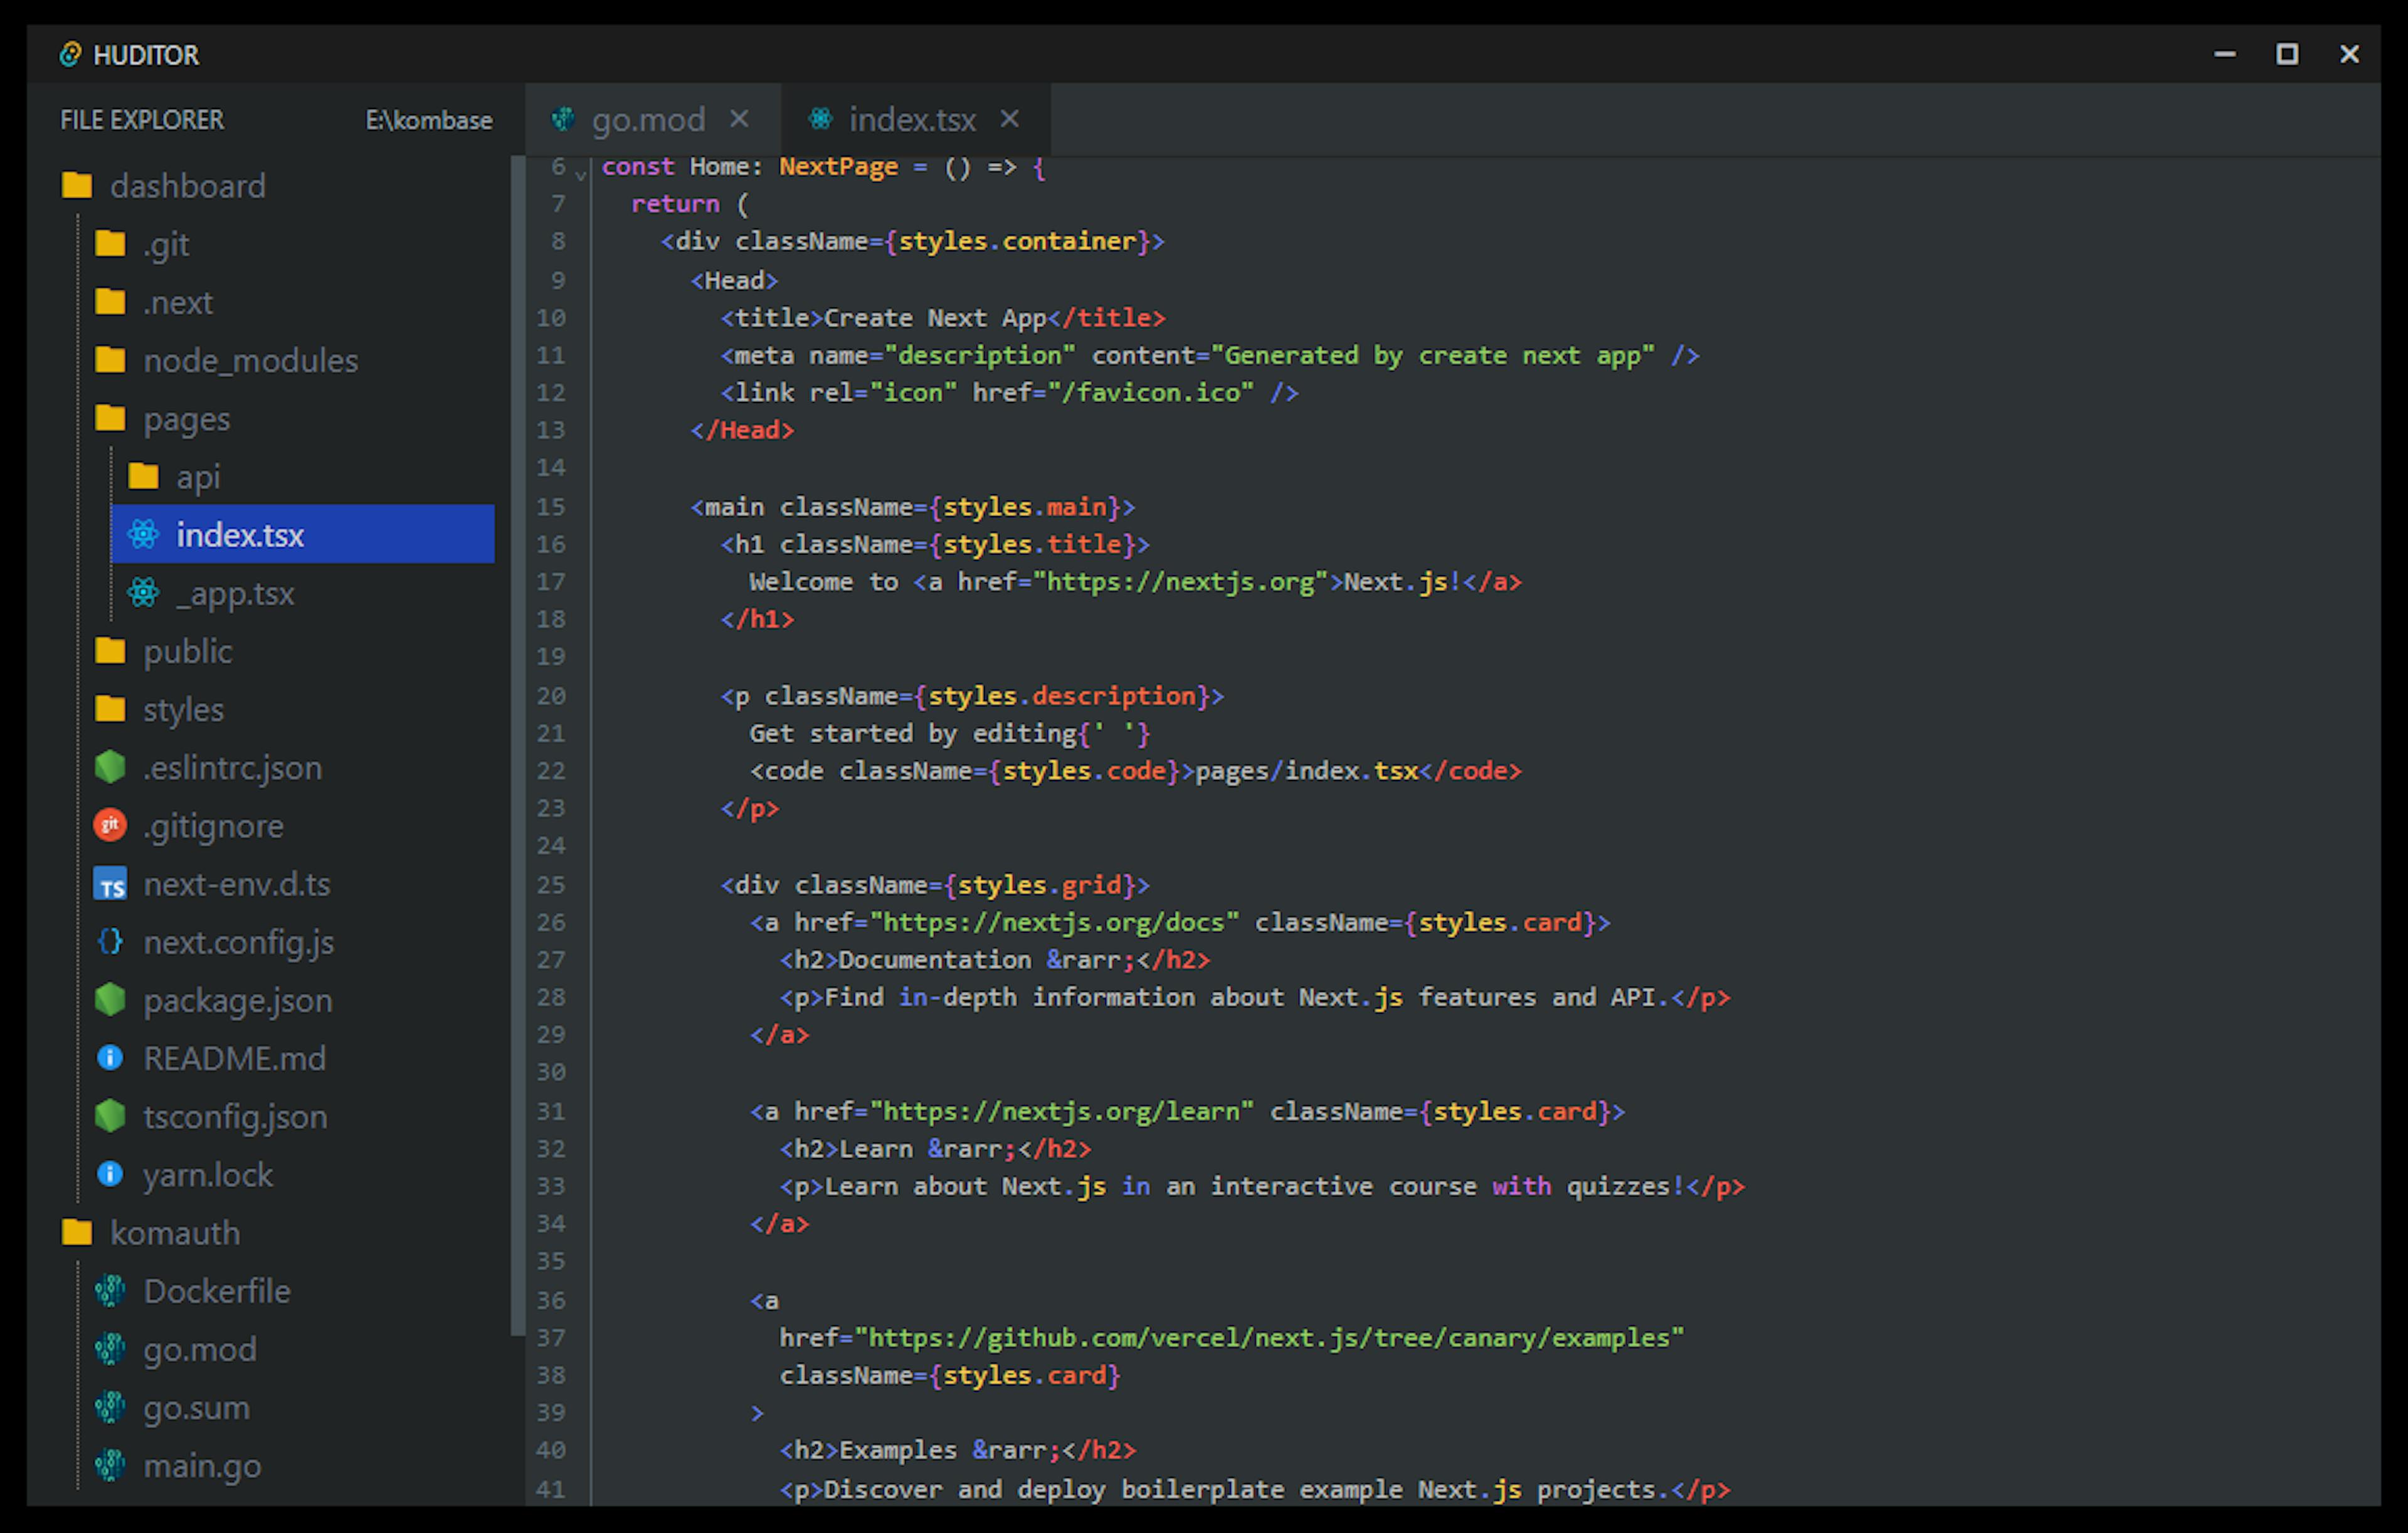Open tsconfig.json from the explorer

[235, 1116]
